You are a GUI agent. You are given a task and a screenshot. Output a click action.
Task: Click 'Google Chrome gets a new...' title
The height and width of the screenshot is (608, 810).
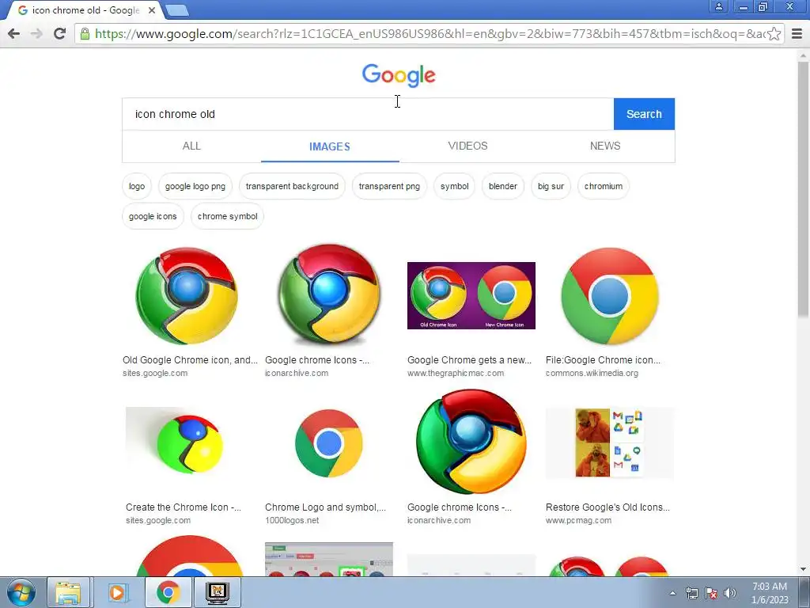click(469, 360)
